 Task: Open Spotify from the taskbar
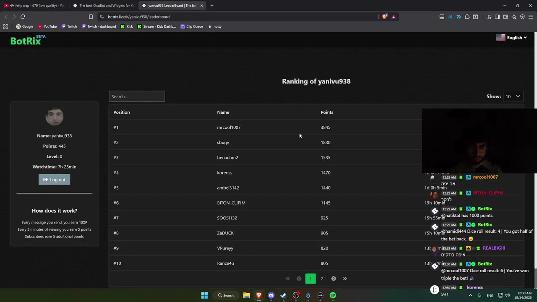[x=333, y=295]
